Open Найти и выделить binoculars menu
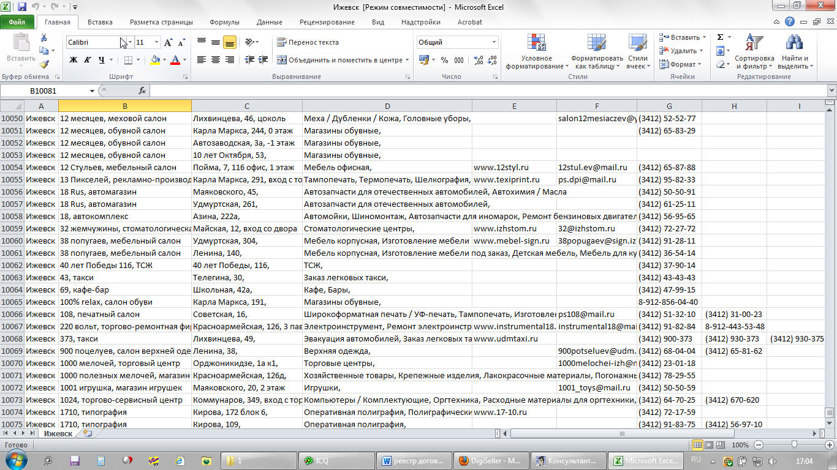 tap(795, 51)
